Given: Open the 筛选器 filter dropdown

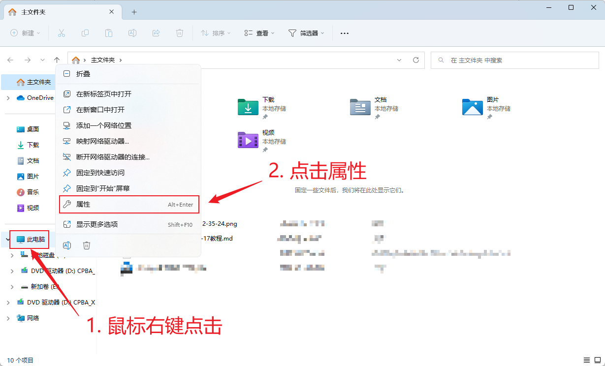Looking at the screenshot, I should (x=306, y=33).
